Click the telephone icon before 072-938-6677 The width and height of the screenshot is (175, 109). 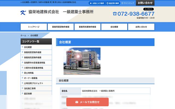coord(115,14)
